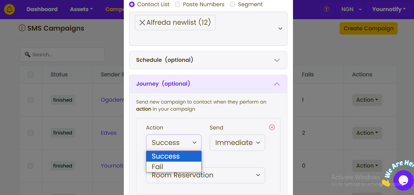Tick the select-all checkbox in the table header
Screen dimensions: 414x195
point(31,74)
